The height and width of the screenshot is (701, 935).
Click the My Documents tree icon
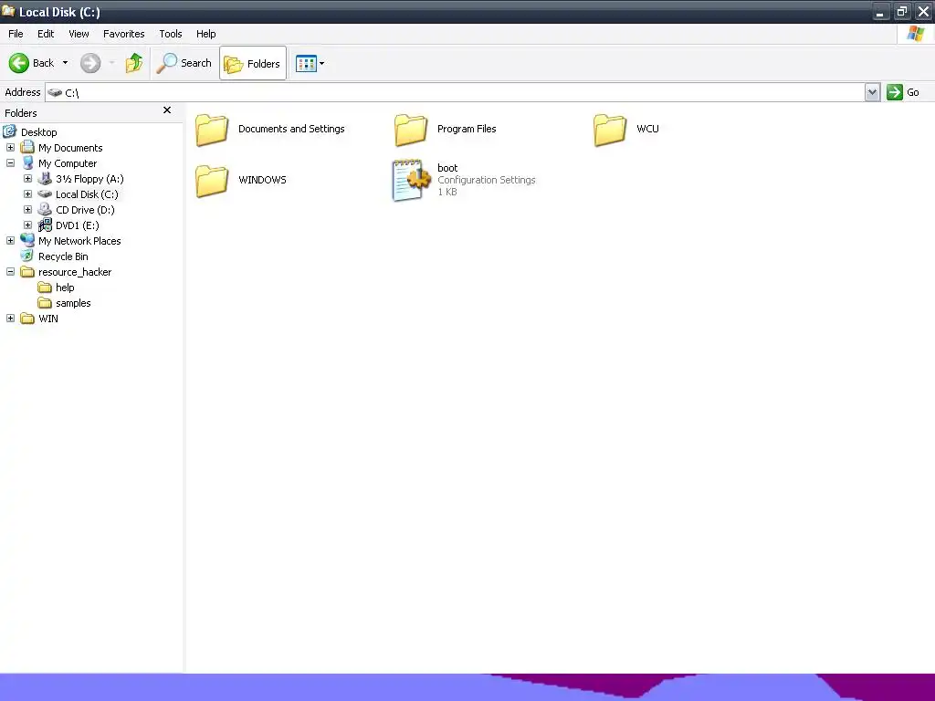coord(27,147)
